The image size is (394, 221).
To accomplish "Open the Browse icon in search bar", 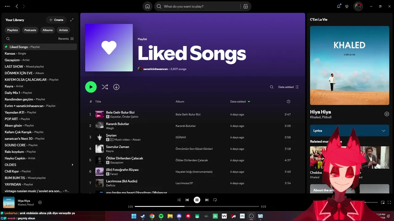I will pyautogui.click(x=245, y=6).
